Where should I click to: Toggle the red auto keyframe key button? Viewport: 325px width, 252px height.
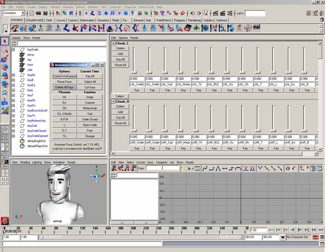[x=316, y=237]
